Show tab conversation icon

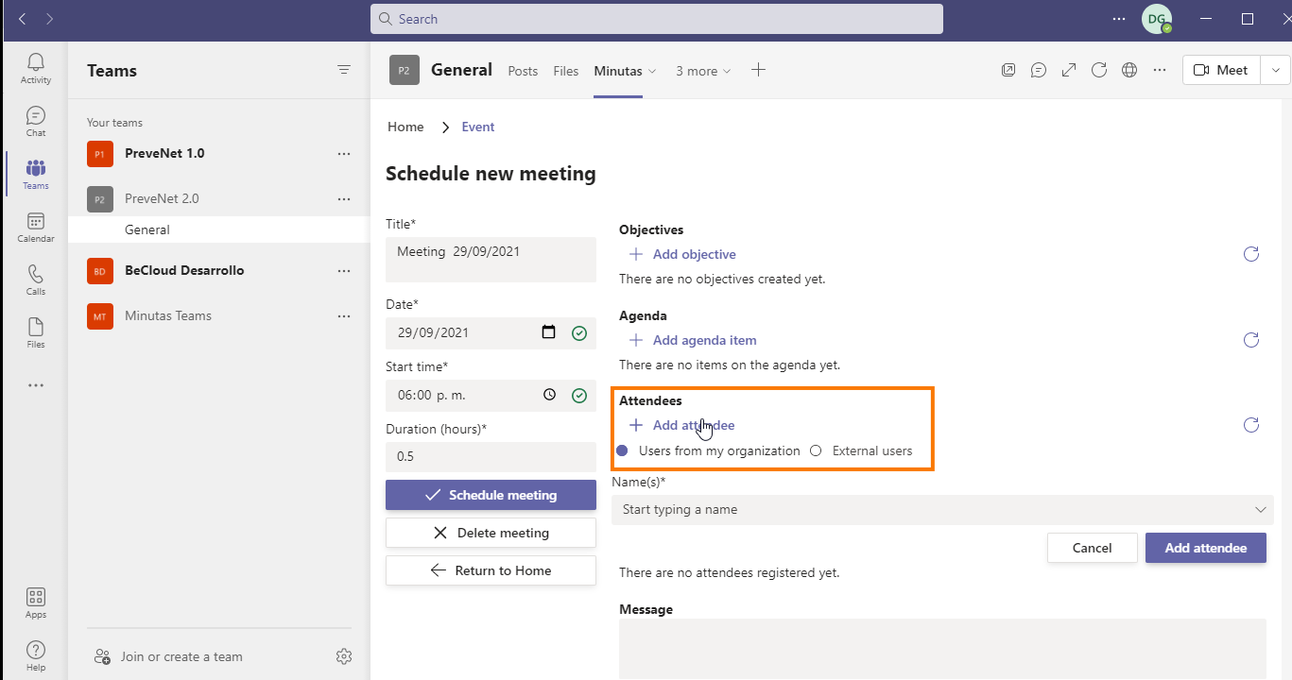tap(1039, 70)
